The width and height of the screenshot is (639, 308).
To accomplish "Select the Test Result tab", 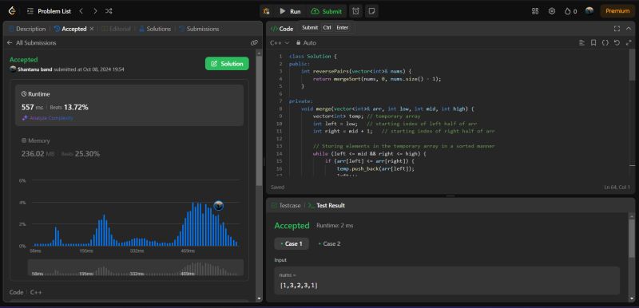I will click(326, 206).
